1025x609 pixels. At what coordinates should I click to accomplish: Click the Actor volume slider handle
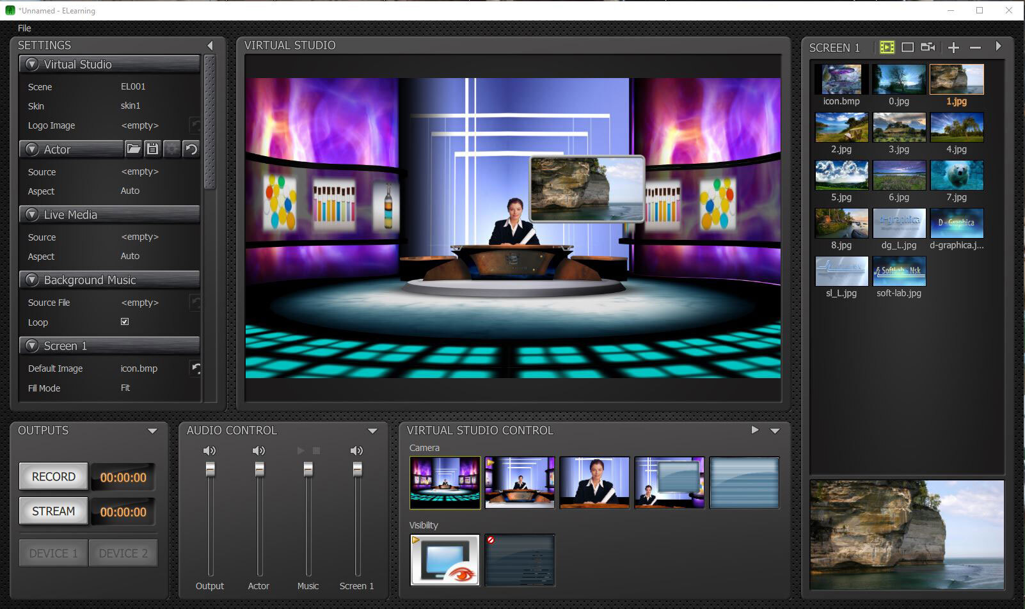(259, 470)
